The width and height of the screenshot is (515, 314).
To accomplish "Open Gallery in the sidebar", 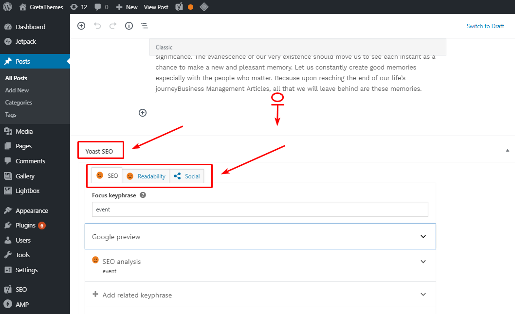I will click(35, 176).
